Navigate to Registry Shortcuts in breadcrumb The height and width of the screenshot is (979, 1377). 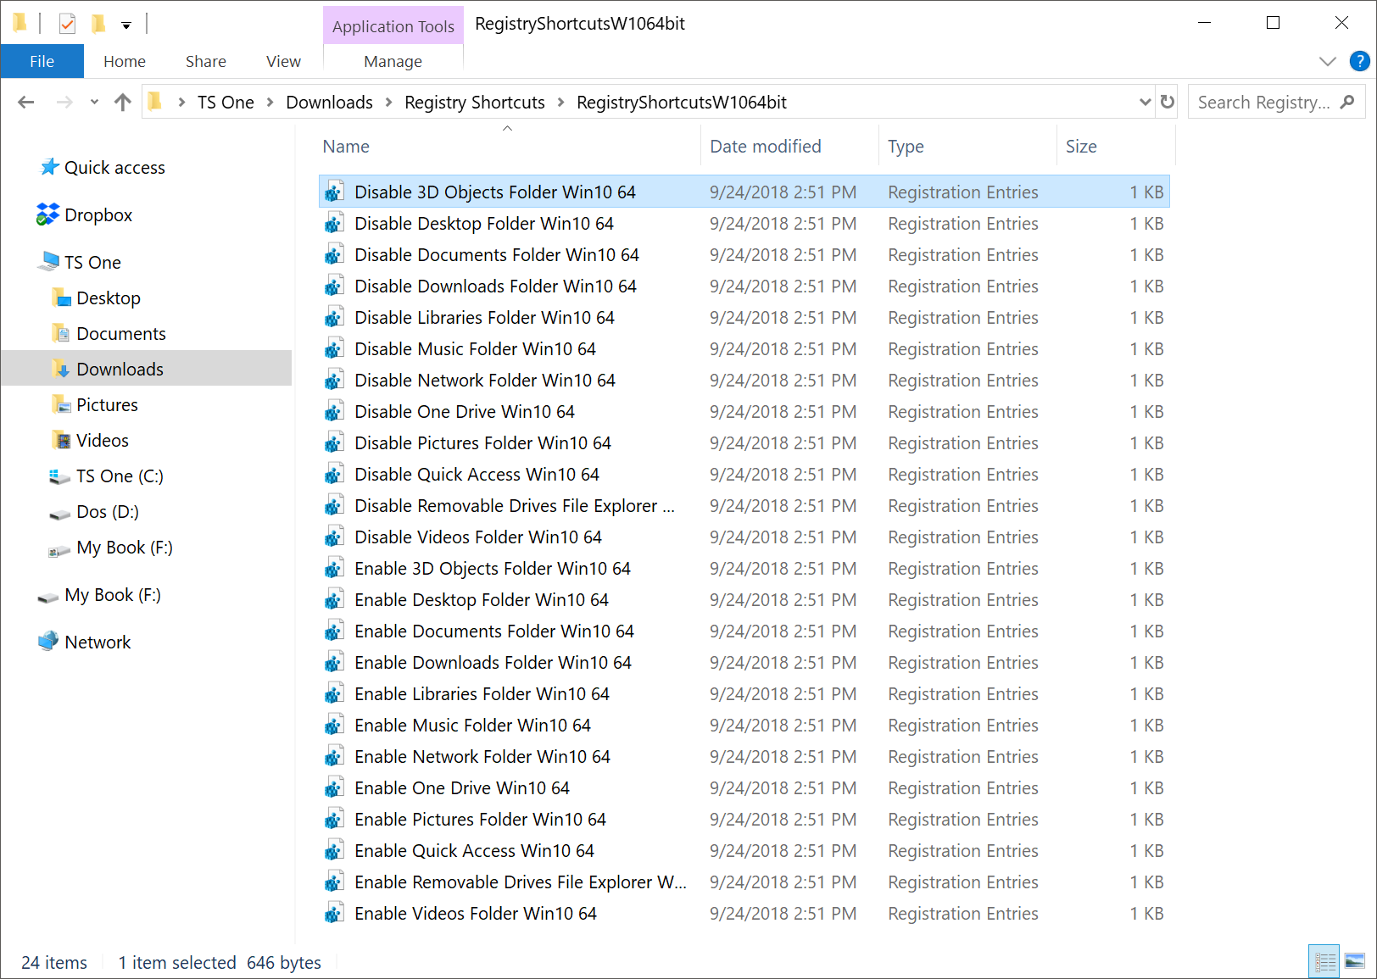(x=474, y=103)
